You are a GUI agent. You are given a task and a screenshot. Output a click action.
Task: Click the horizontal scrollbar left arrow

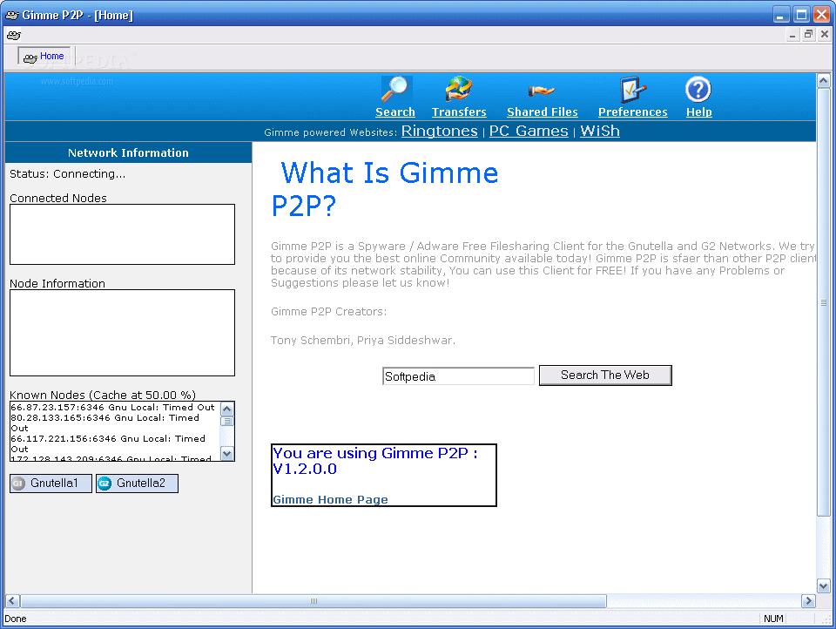pos(12,601)
